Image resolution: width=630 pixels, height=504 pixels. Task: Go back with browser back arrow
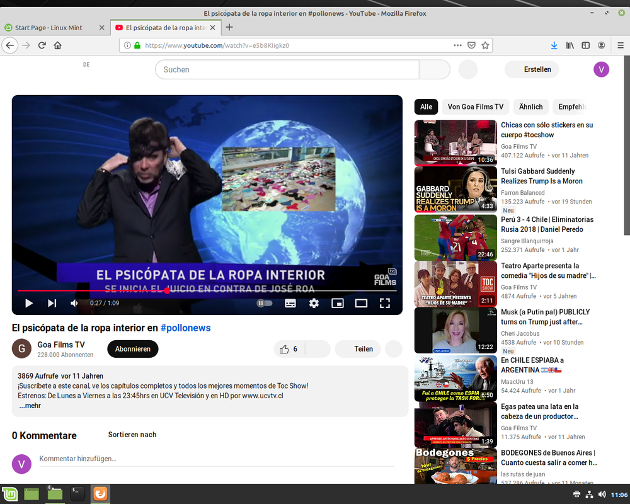coord(10,45)
